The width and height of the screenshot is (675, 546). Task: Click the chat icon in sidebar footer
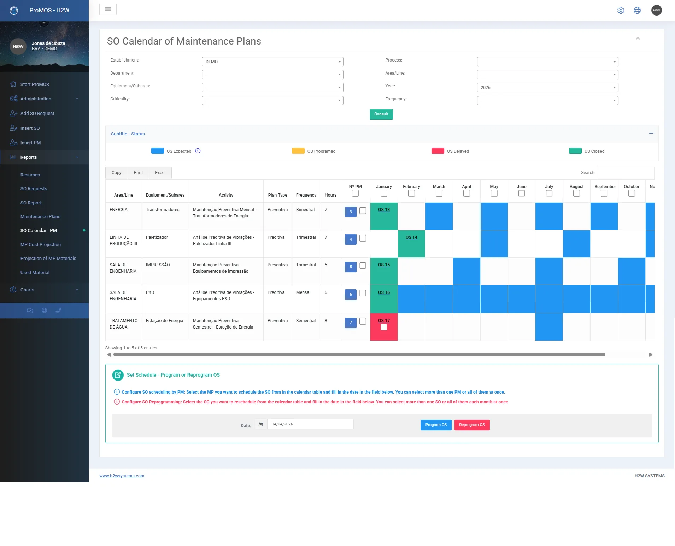30,310
